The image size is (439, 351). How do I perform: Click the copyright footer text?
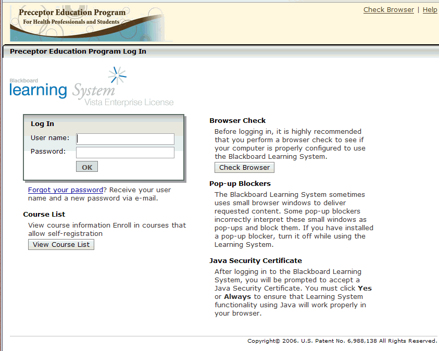pyautogui.click(x=342, y=341)
